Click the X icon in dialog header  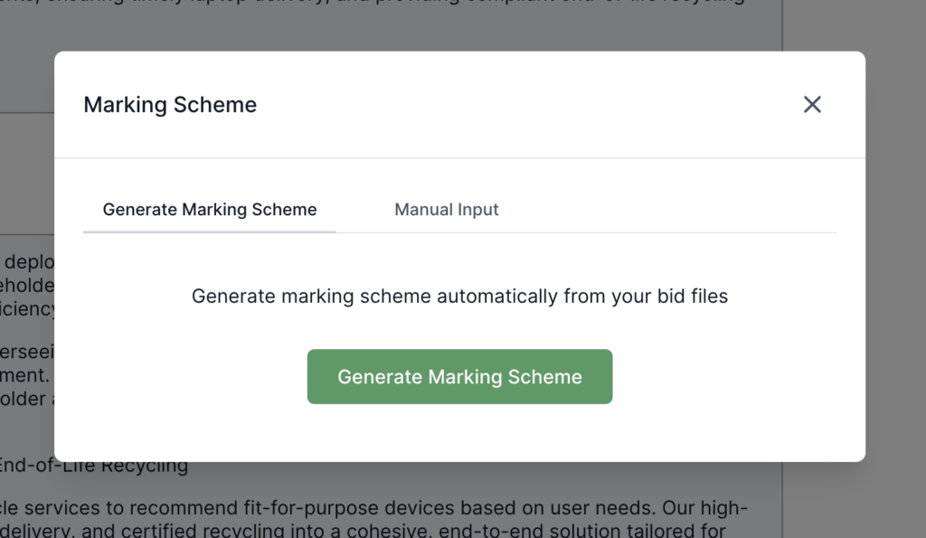point(812,105)
